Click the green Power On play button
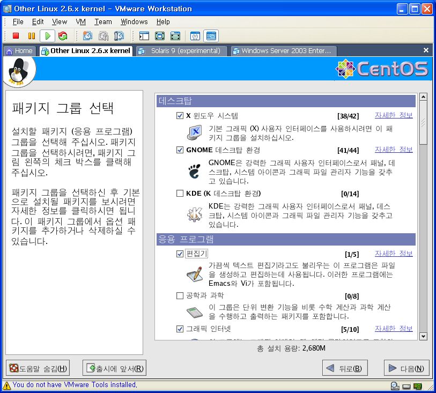Image resolution: width=436 pixels, height=393 pixels. pos(47,36)
